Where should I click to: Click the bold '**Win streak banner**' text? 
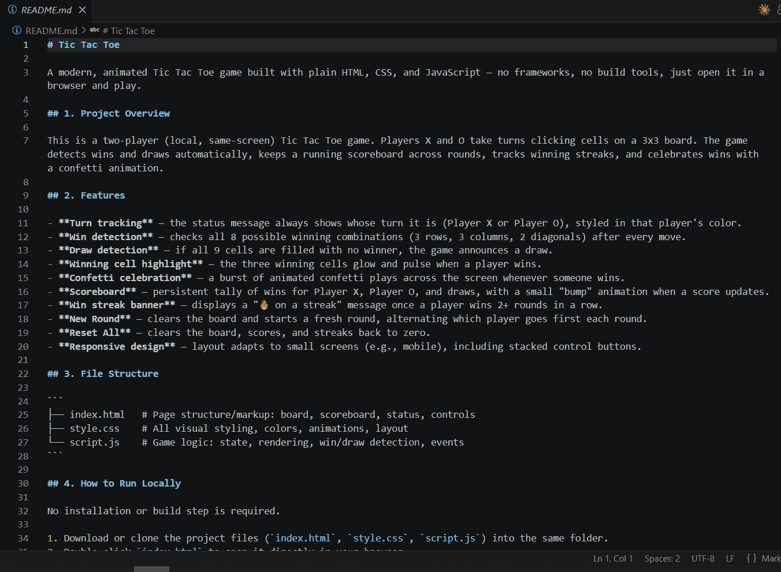click(x=117, y=305)
